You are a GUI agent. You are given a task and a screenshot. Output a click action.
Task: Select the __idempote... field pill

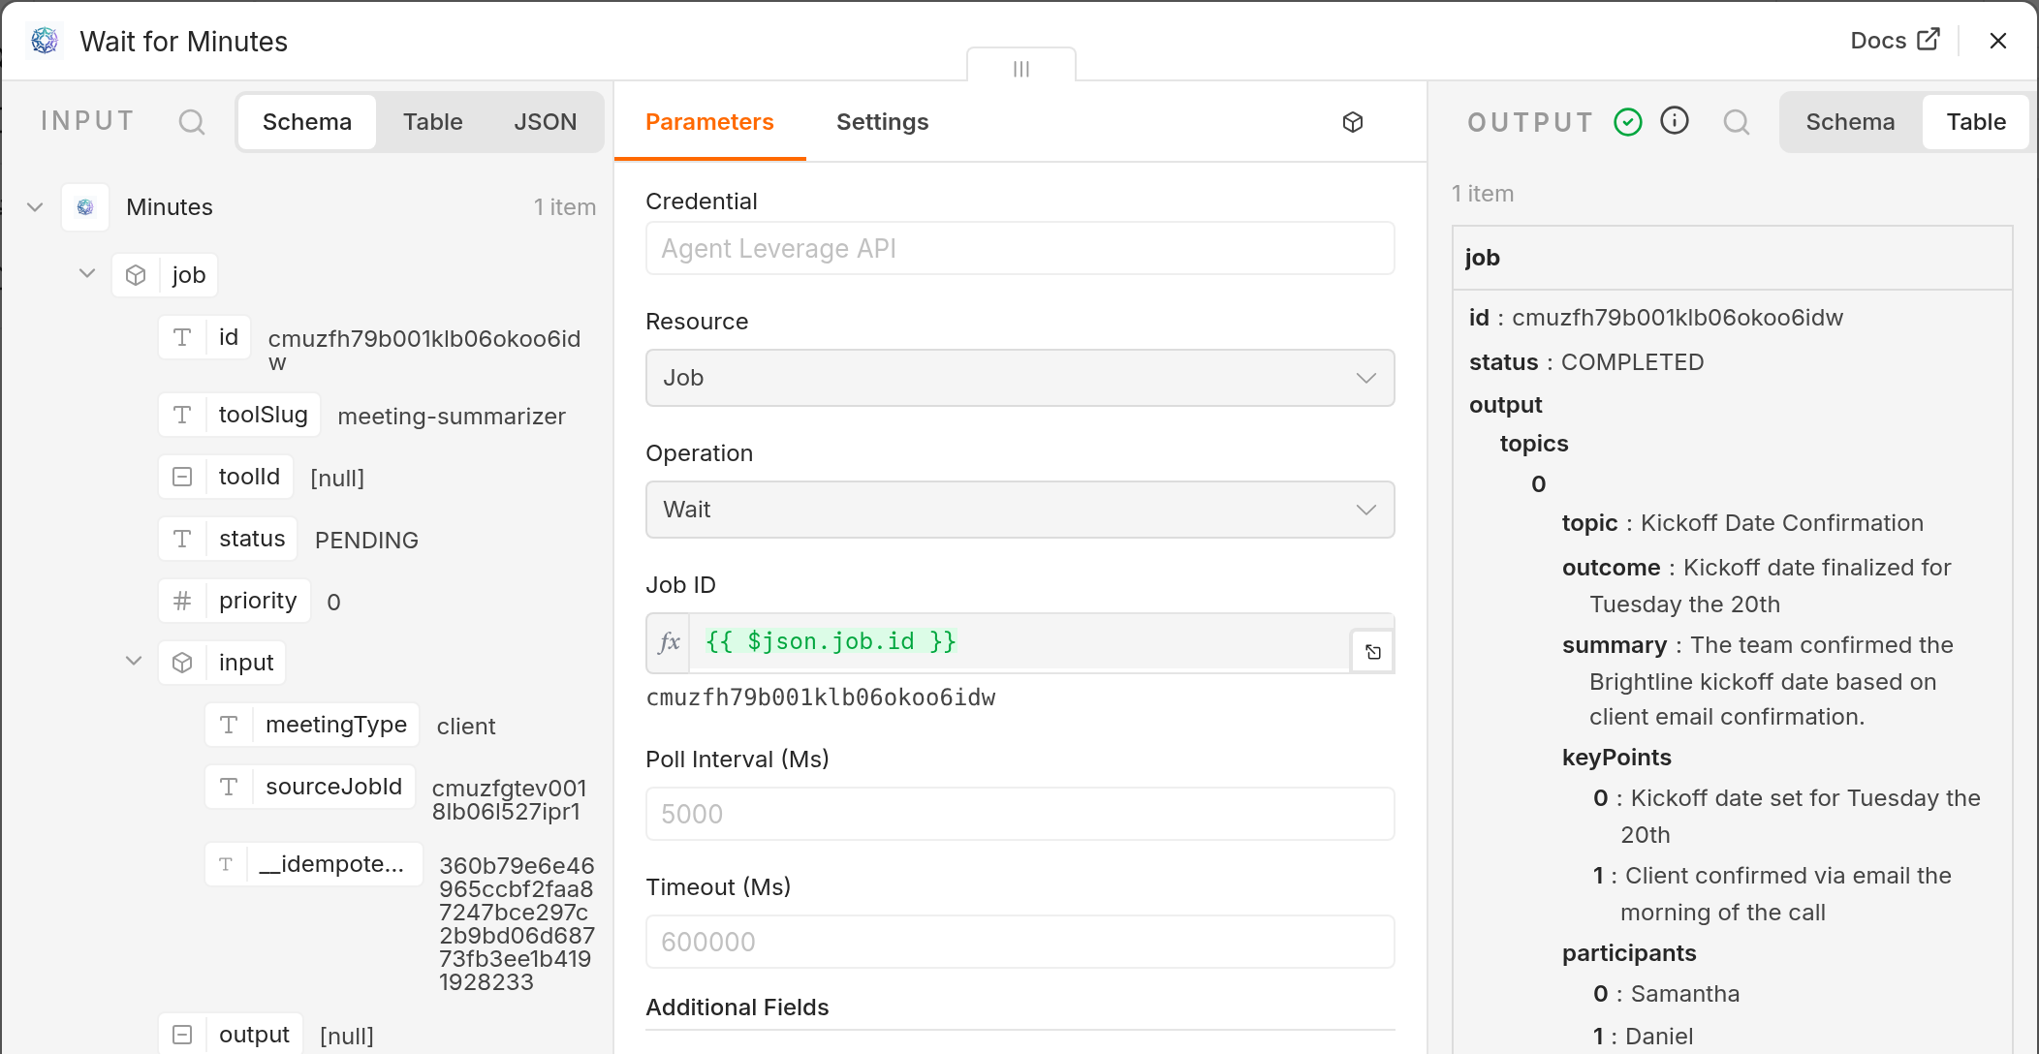coord(314,864)
